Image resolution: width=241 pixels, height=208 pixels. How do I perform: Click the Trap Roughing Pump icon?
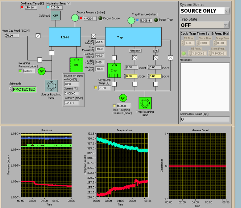point(145,104)
